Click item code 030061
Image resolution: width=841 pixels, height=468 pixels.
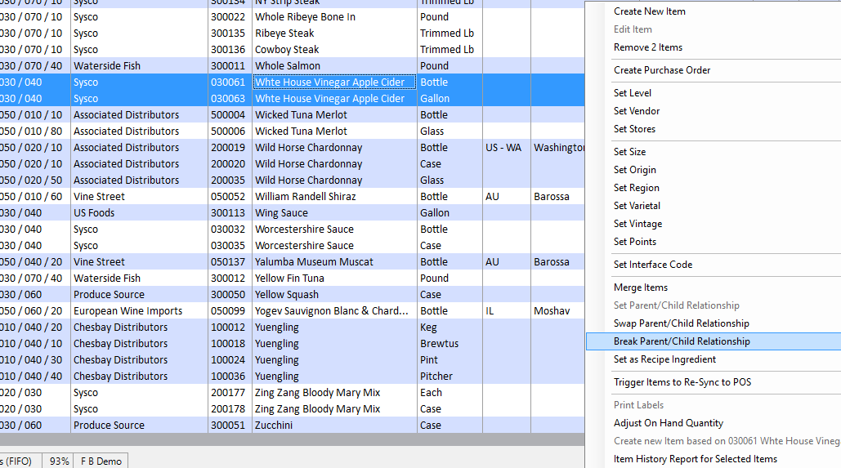click(228, 82)
